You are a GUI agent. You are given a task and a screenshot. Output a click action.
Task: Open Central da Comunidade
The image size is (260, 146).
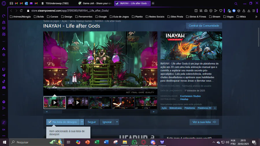click(x=204, y=26)
